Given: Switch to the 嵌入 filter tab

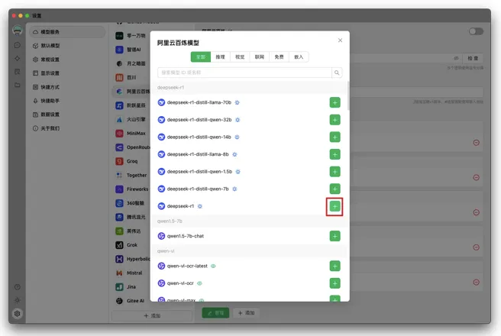Looking at the screenshot, I should click(x=299, y=57).
